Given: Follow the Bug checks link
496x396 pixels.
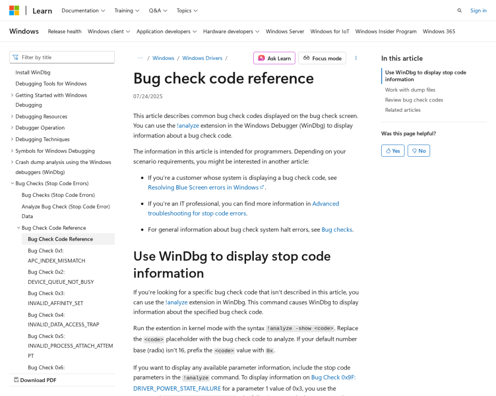Looking at the screenshot, I should 337,230.
